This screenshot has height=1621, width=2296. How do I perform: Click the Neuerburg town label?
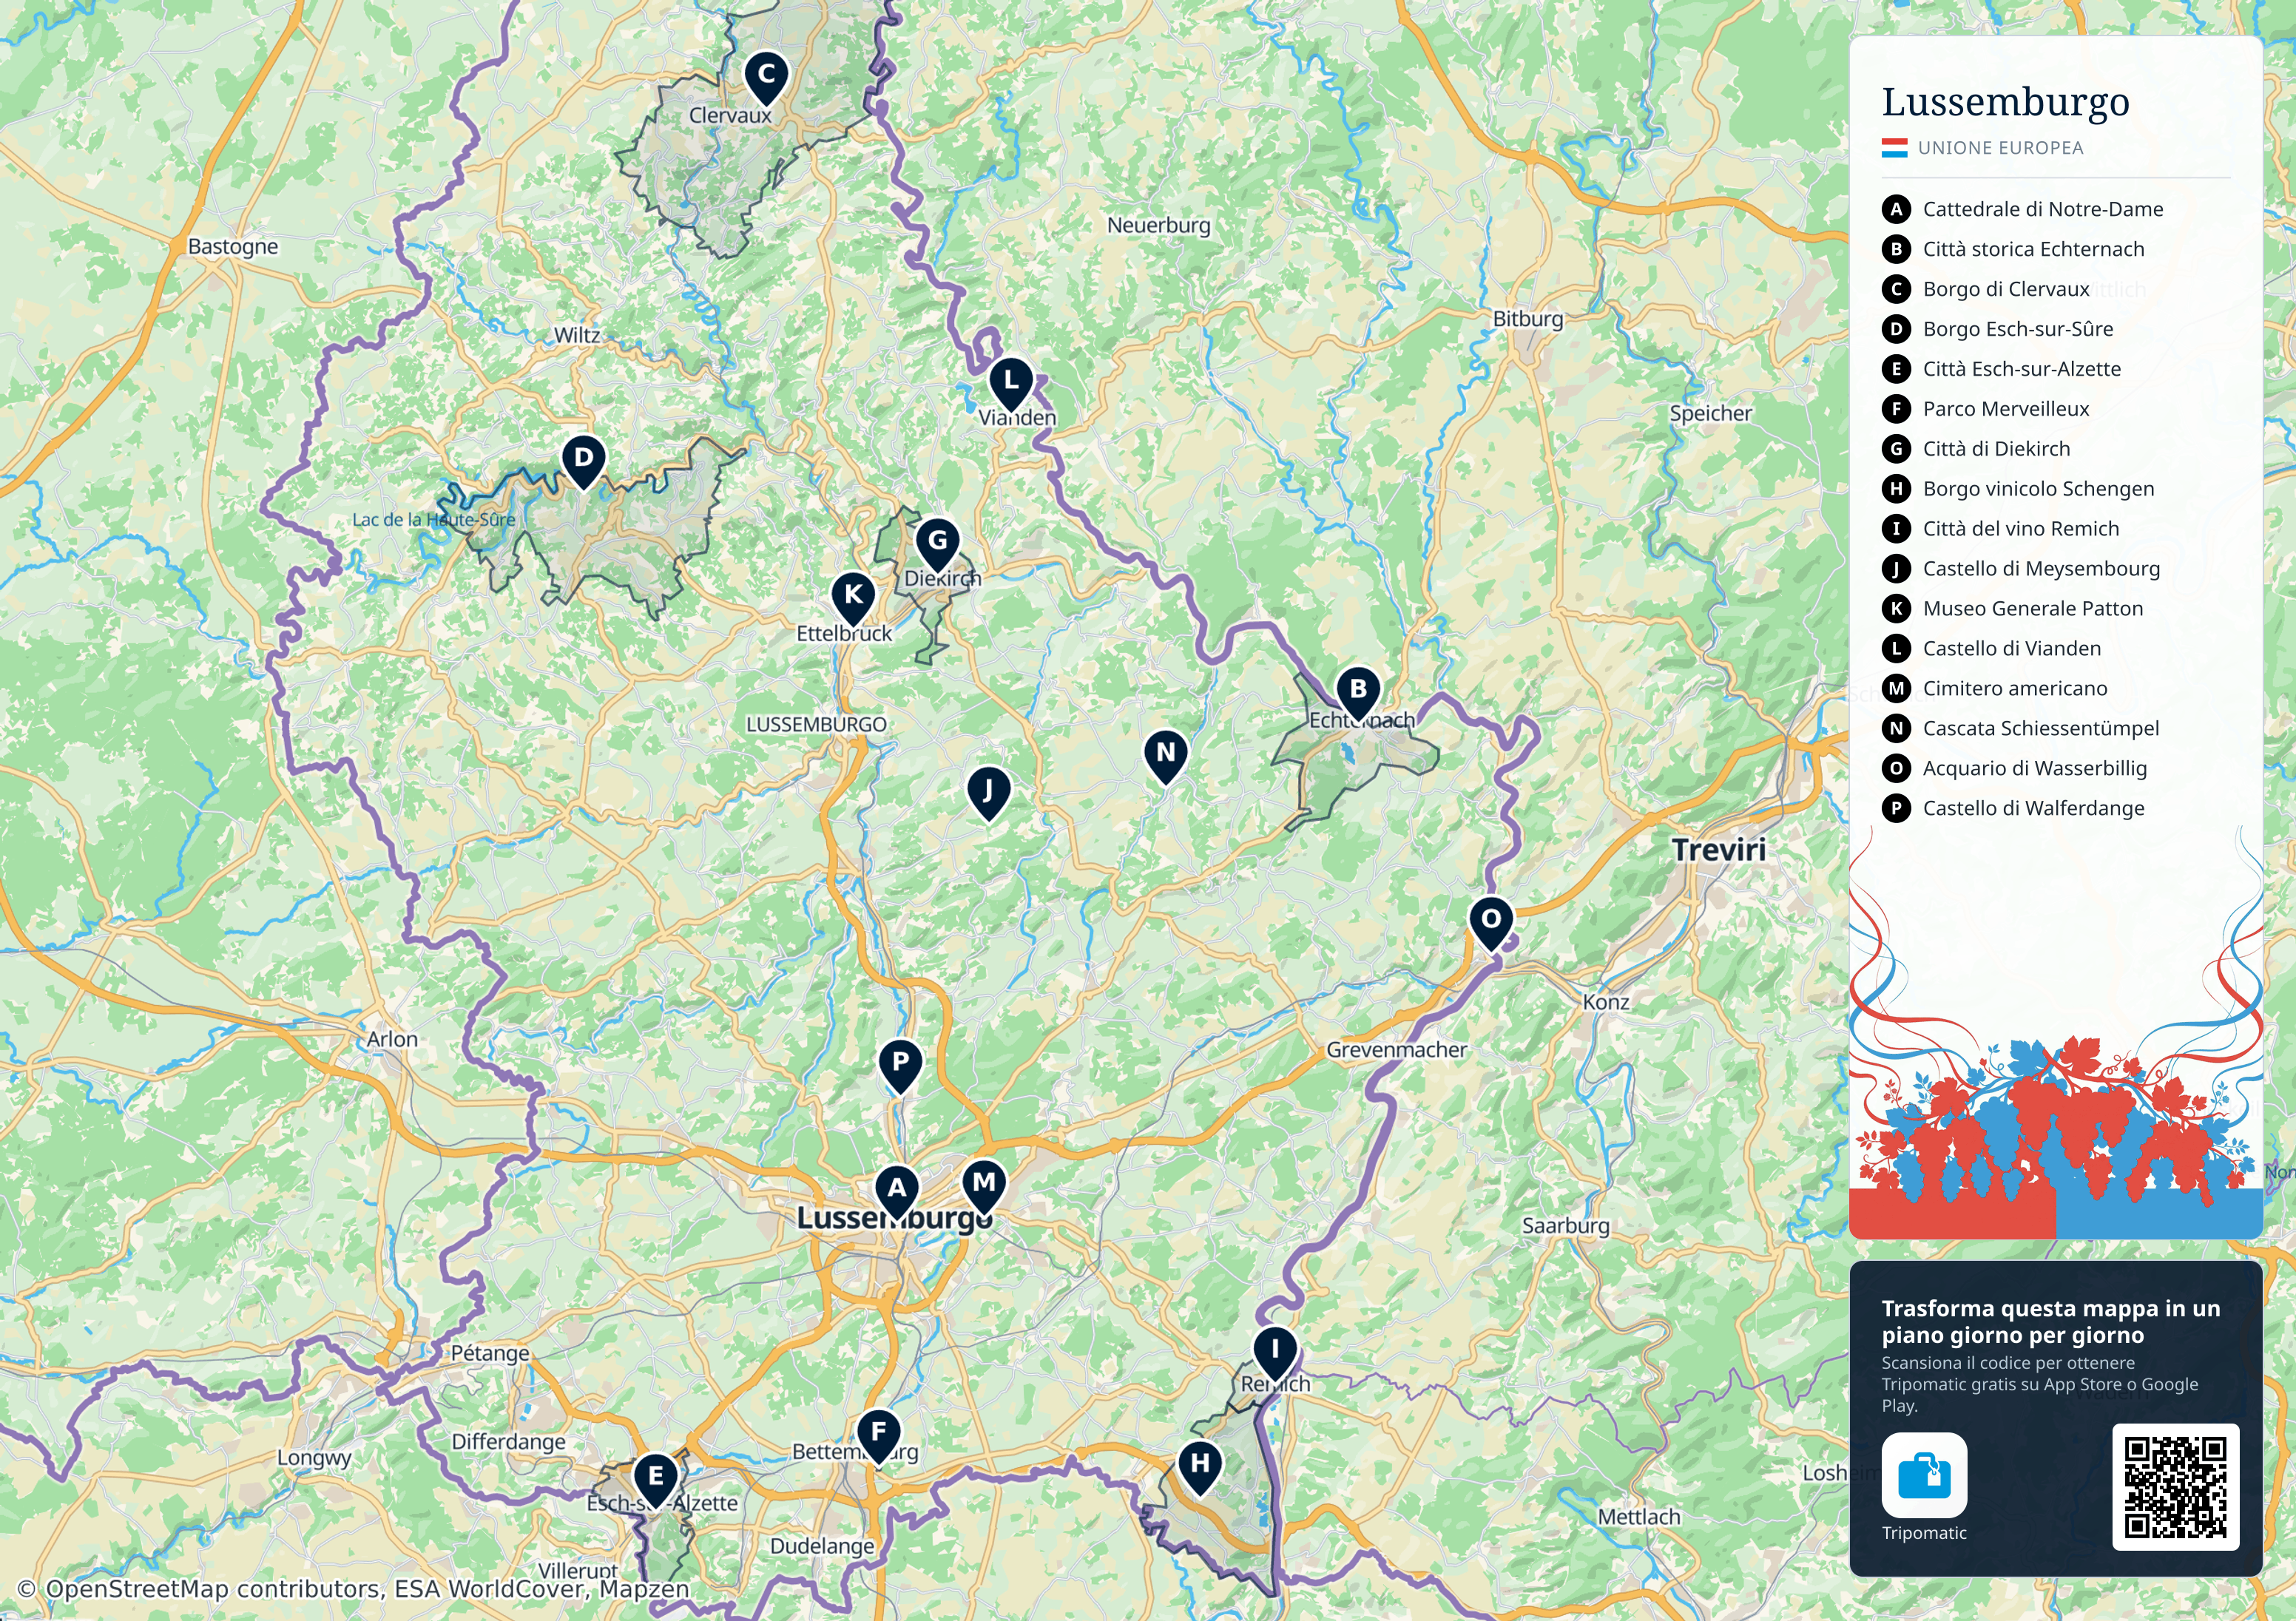1158,226
